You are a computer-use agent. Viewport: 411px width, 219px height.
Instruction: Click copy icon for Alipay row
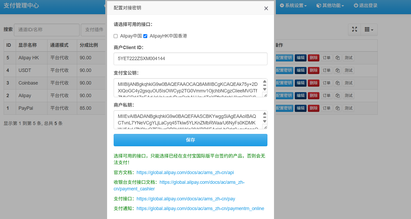point(338,96)
